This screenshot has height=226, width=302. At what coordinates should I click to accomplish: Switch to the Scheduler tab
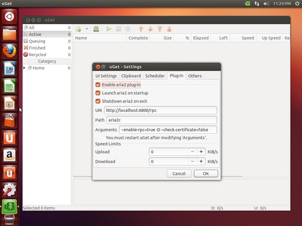[x=155, y=76]
